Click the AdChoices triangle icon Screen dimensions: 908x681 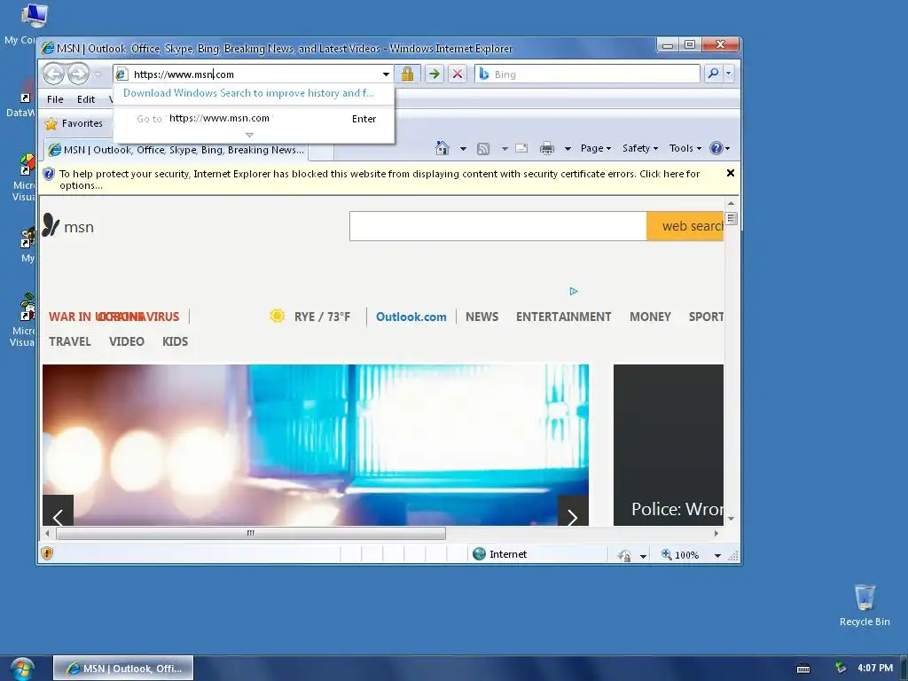click(x=574, y=291)
